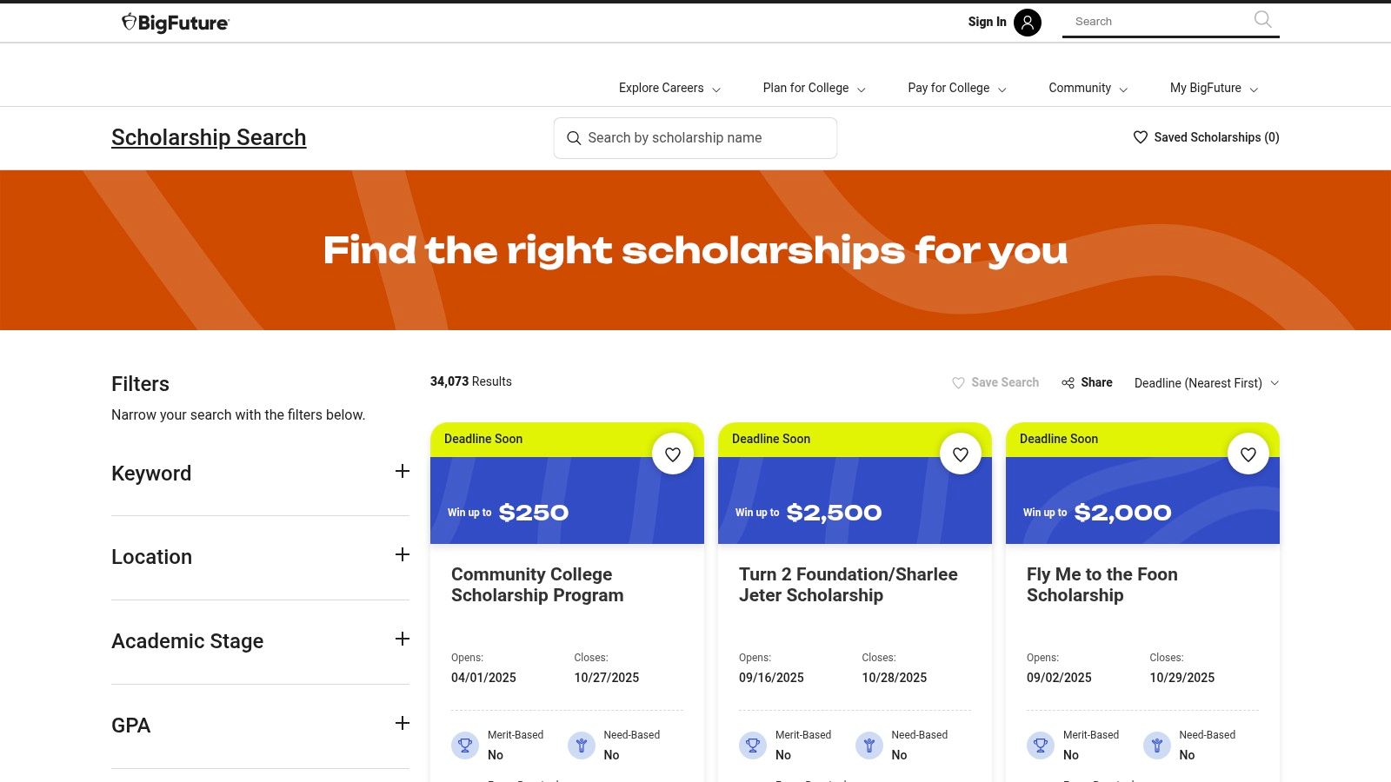1391x782 pixels.
Task: Click the search magnifier icon in the header
Action: tap(1261, 20)
